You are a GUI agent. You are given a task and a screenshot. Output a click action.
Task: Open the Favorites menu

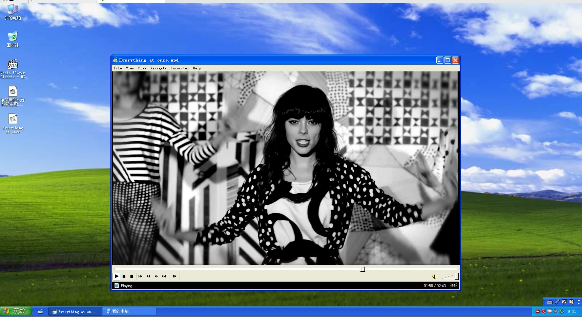[180, 68]
